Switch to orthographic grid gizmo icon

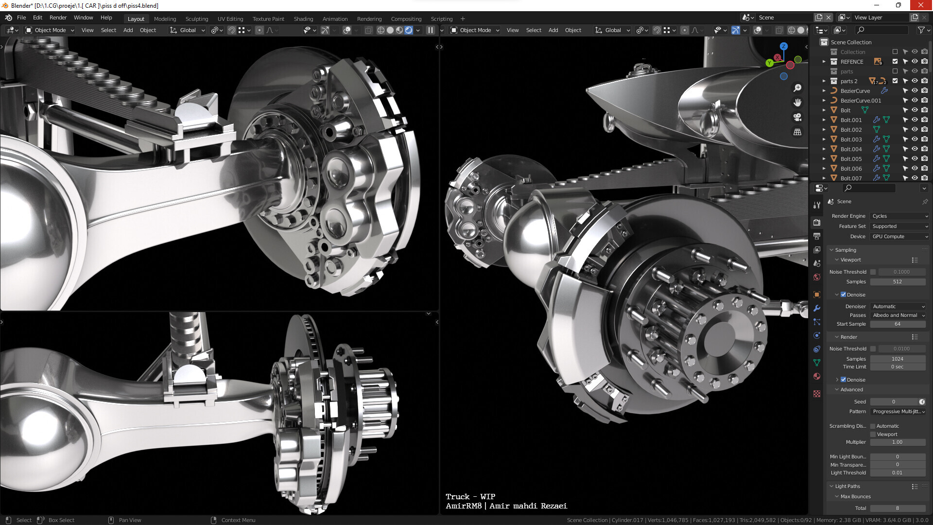797,132
